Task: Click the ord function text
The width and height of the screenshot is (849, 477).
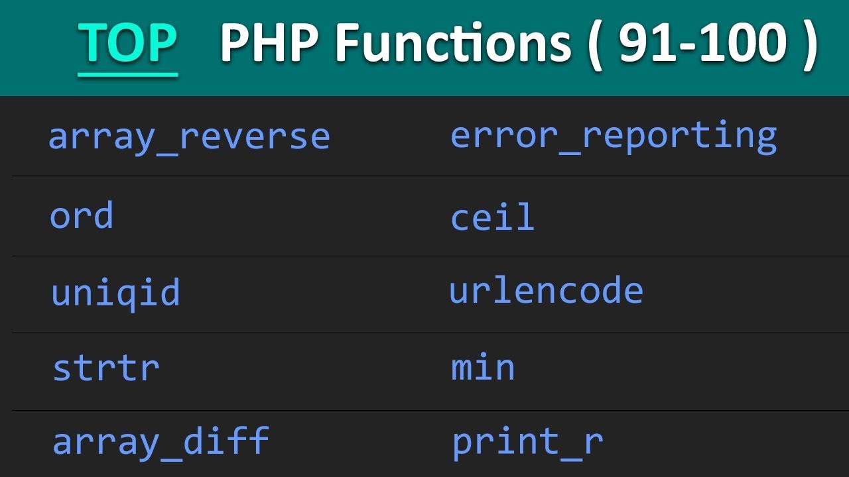Action: point(82,216)
